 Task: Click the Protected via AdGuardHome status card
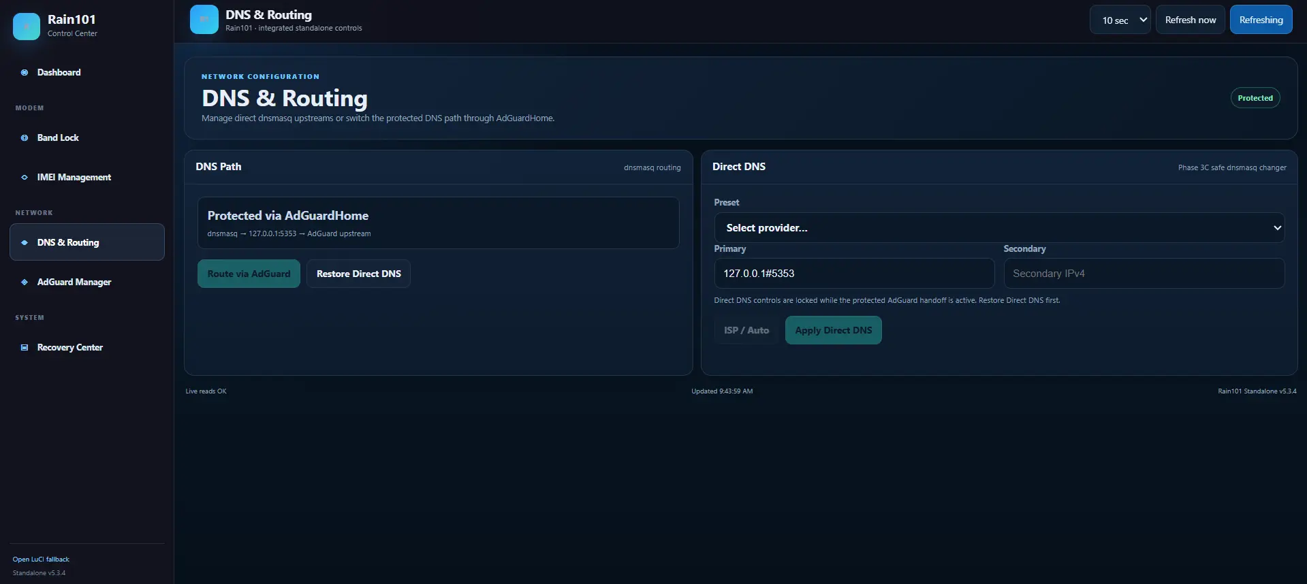(x=439, y=223)
